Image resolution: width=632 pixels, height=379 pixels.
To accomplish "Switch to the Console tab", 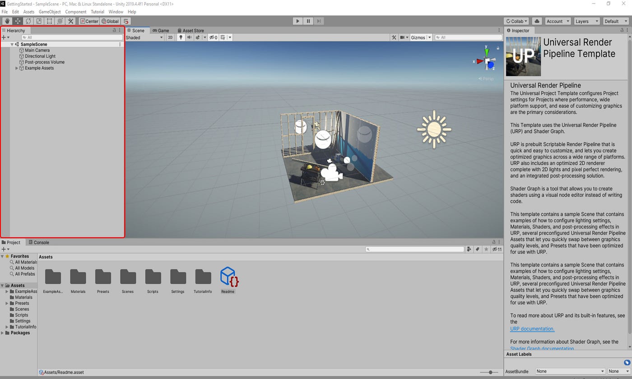I will pyautogui.click(x=39, y=242).
